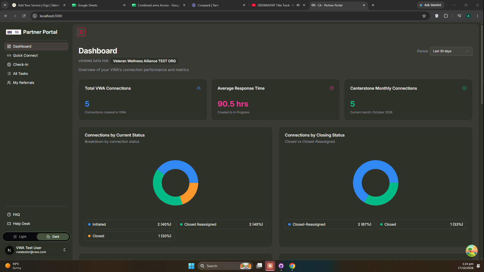This screenshot has width=484, height=272.
Task: Click the Total VWA Connections people icon
Action: pyautogui.click(x=199, y=88)
